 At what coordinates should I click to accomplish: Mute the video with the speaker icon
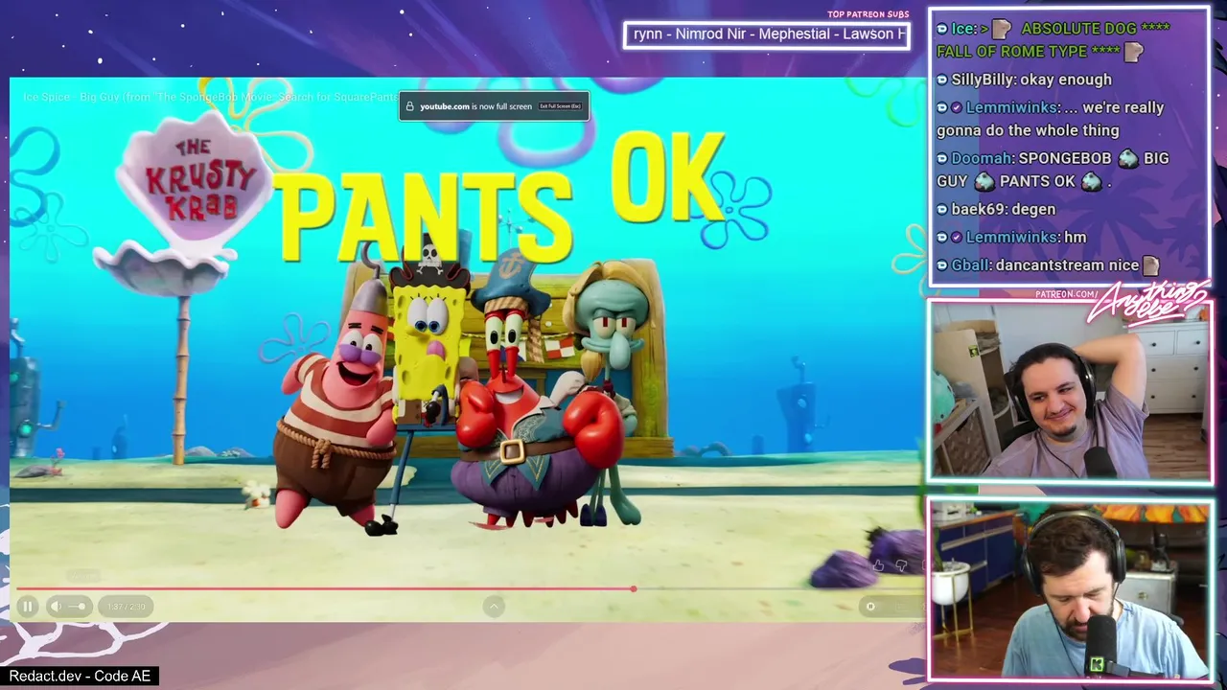(56, 606)
